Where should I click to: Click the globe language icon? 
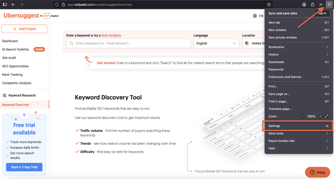[x=255, y=16]
